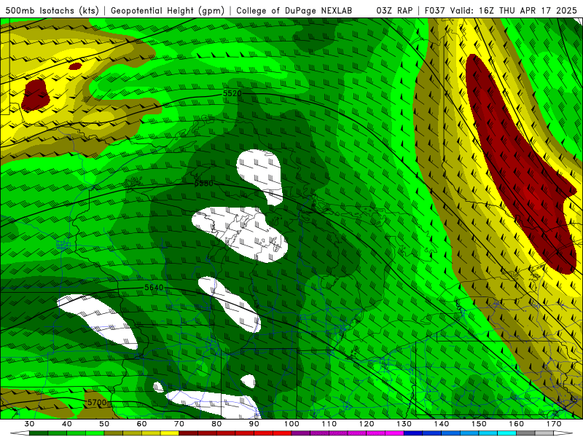Click the legend value 120
The height and width of the screenshot is (437, 583).
(367, 424)
